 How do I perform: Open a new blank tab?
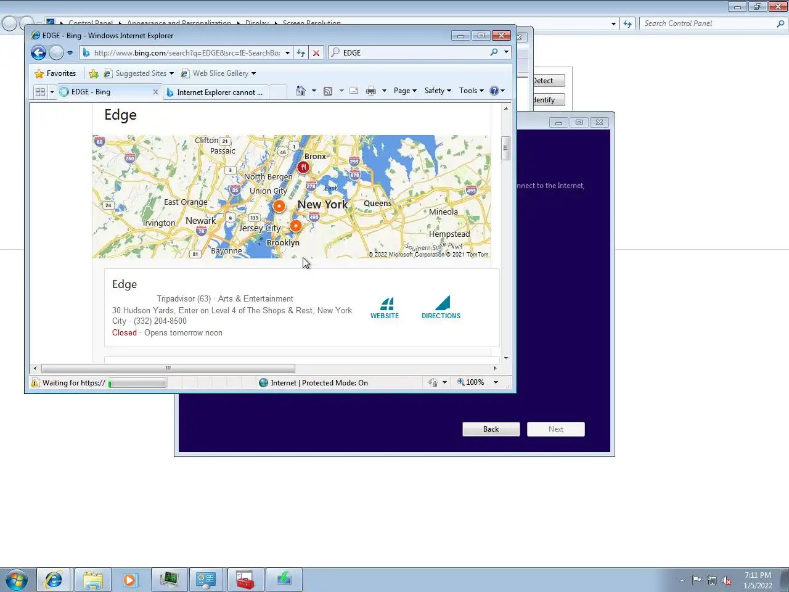coord(279,92)
